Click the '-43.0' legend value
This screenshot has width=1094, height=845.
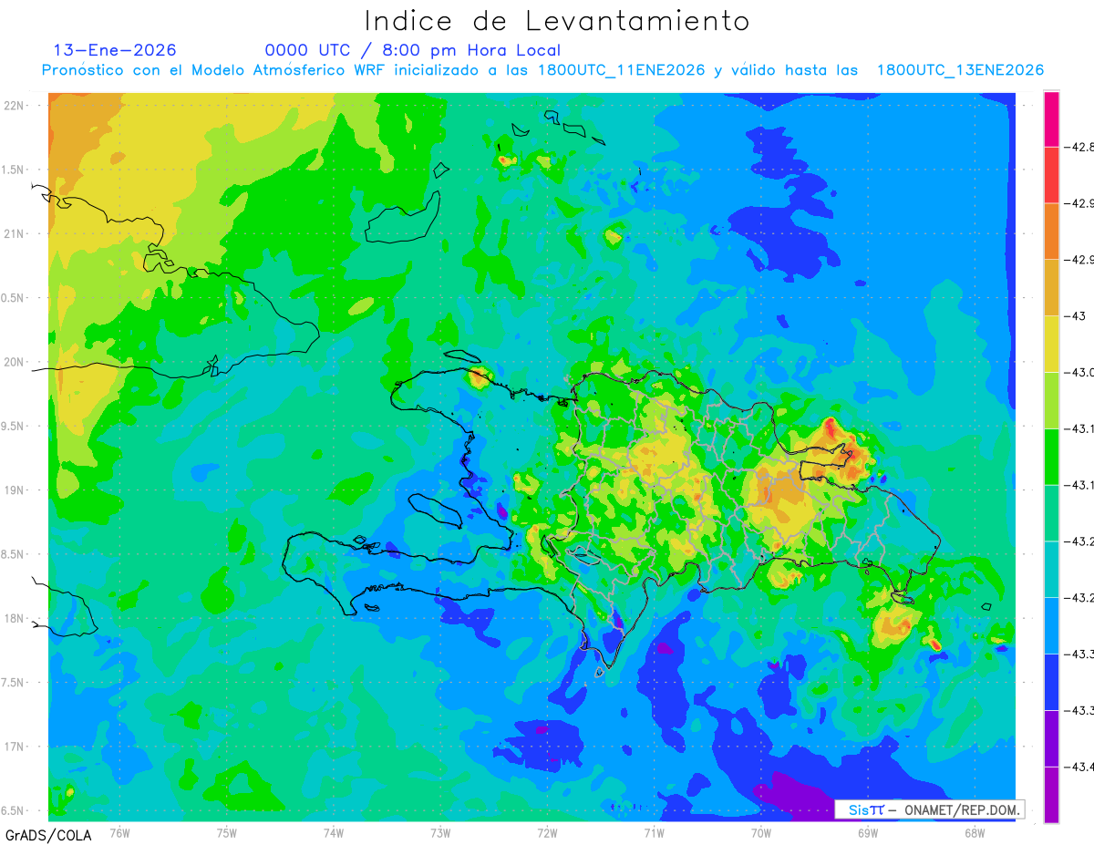coord(1079,372)
